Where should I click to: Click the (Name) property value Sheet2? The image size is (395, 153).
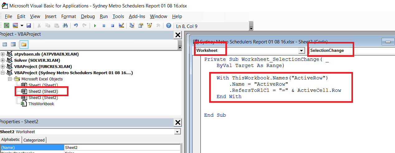(122, 148)
